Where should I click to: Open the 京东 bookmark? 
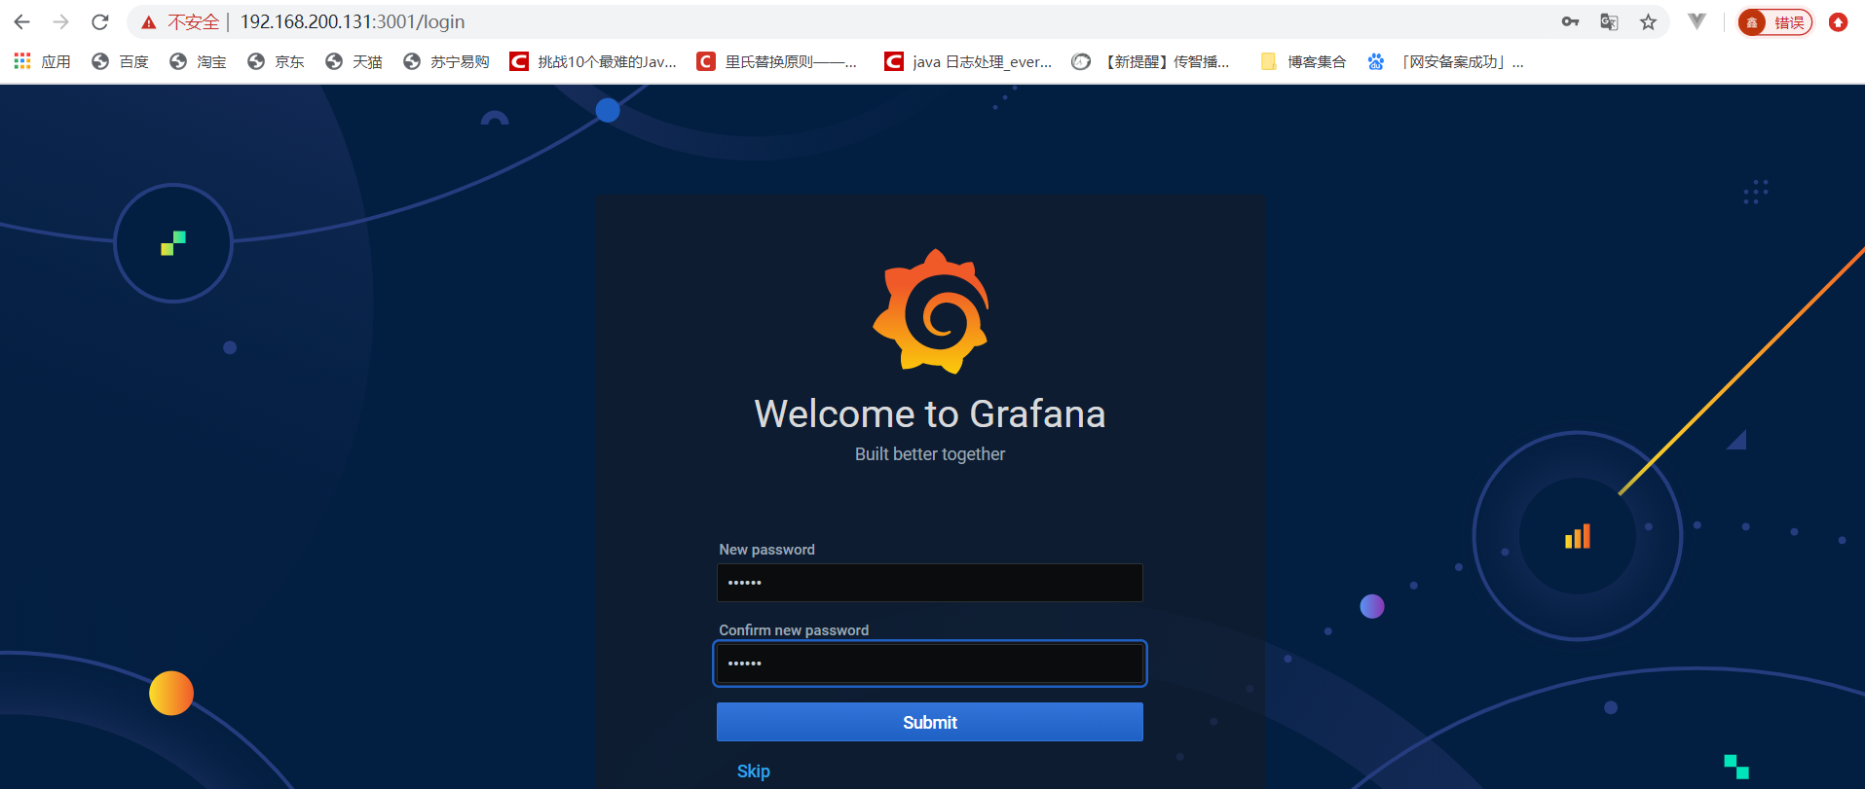[x=276, y=61]
